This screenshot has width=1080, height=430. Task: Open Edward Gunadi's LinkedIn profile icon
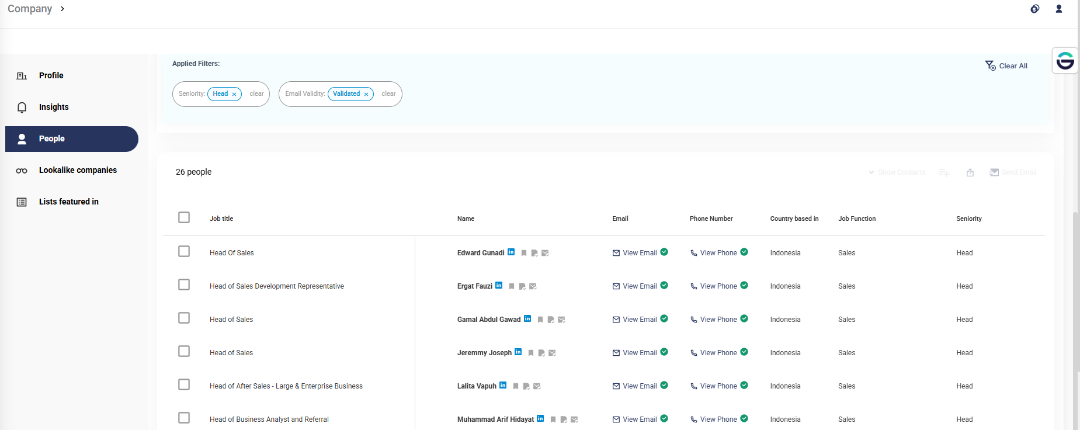click(511, 252)
